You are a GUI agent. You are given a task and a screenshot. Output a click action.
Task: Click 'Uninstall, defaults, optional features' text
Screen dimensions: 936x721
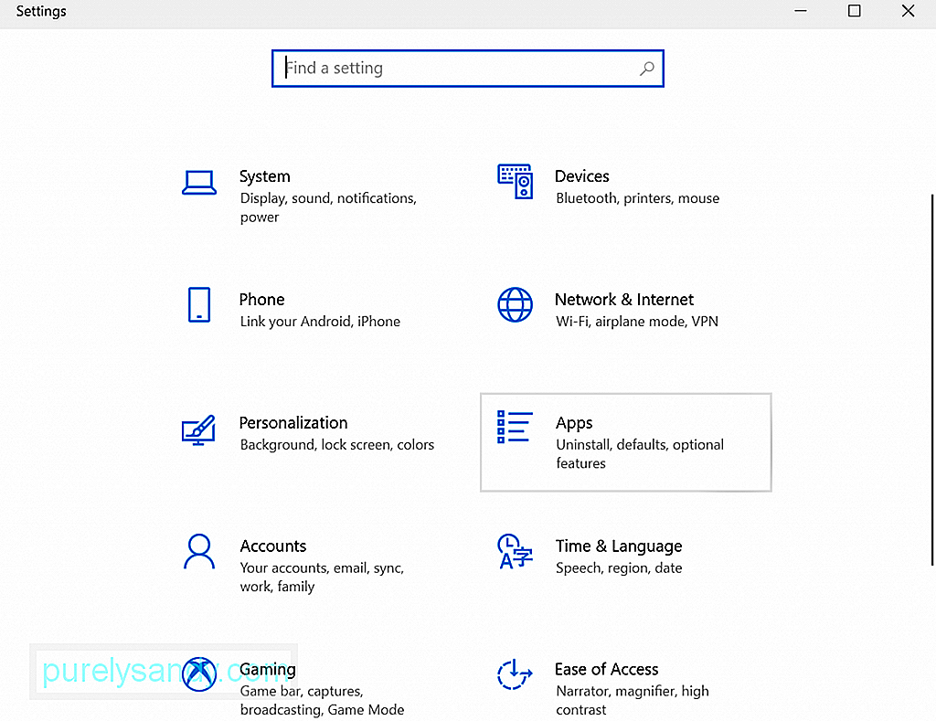tap(639, 454)
